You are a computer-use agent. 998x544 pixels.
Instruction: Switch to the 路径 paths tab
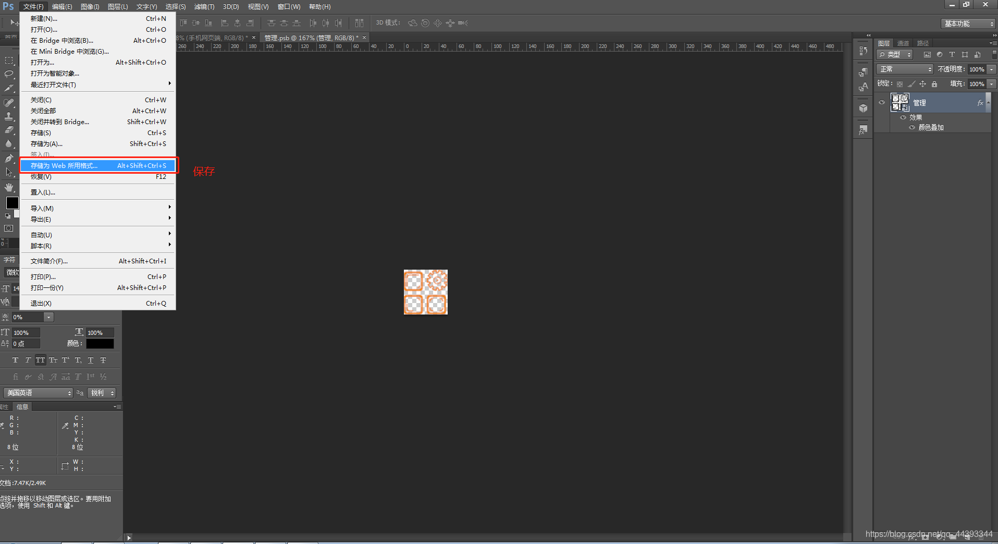click(x=923, y=43)
